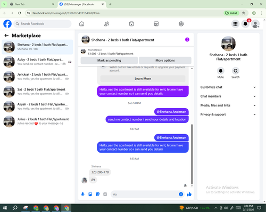The width and height of the screenshot is (266, 212).
Task: Open Windows taskbar search
Action: [x=15, y=208]
